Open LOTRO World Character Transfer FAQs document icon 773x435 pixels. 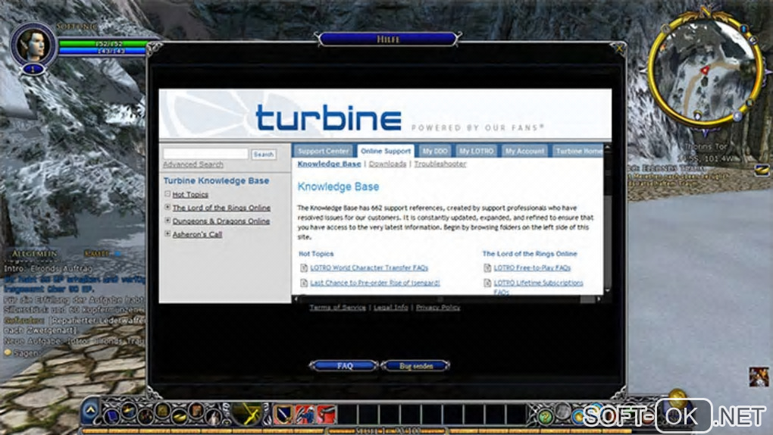304,268
